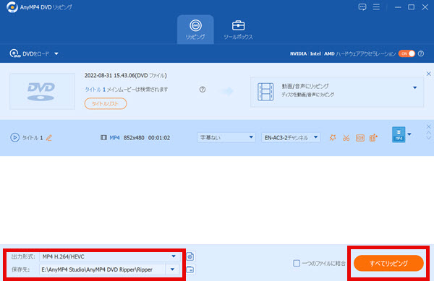The width and height of the screenshot is (434, 281).
Task: Open the cut scissors tool
Action: point(346,137)
